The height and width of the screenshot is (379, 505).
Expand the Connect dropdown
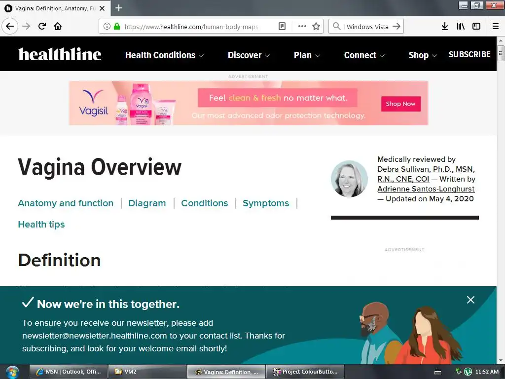364,55
